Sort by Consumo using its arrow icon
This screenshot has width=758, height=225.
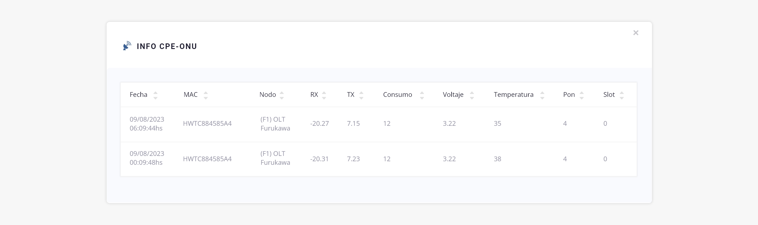422,95
